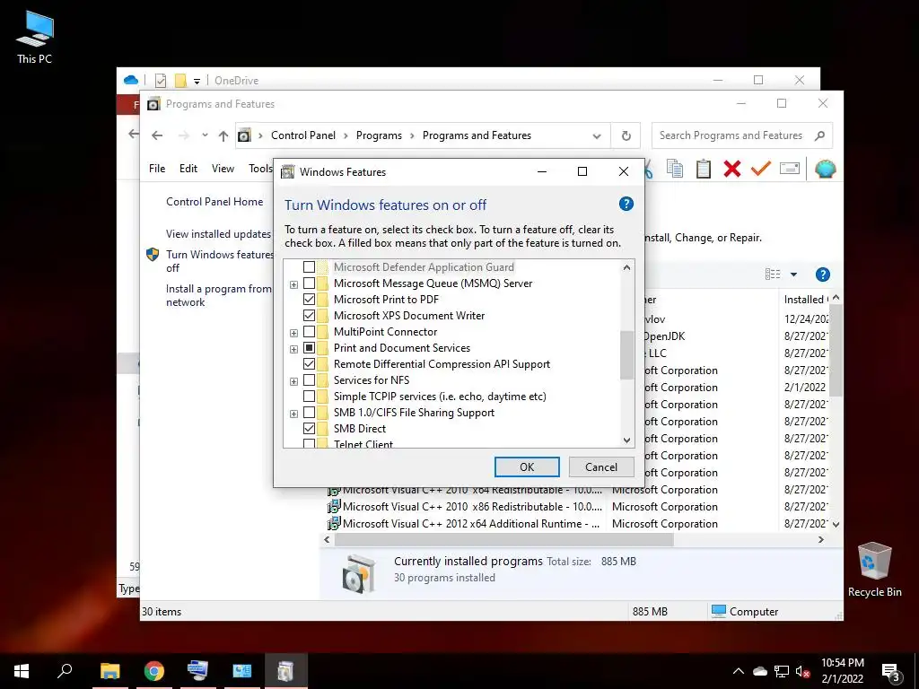Viewport: 919px width, 689px height.
Task: Open the View menu
Action: click(x=223, y=169)
